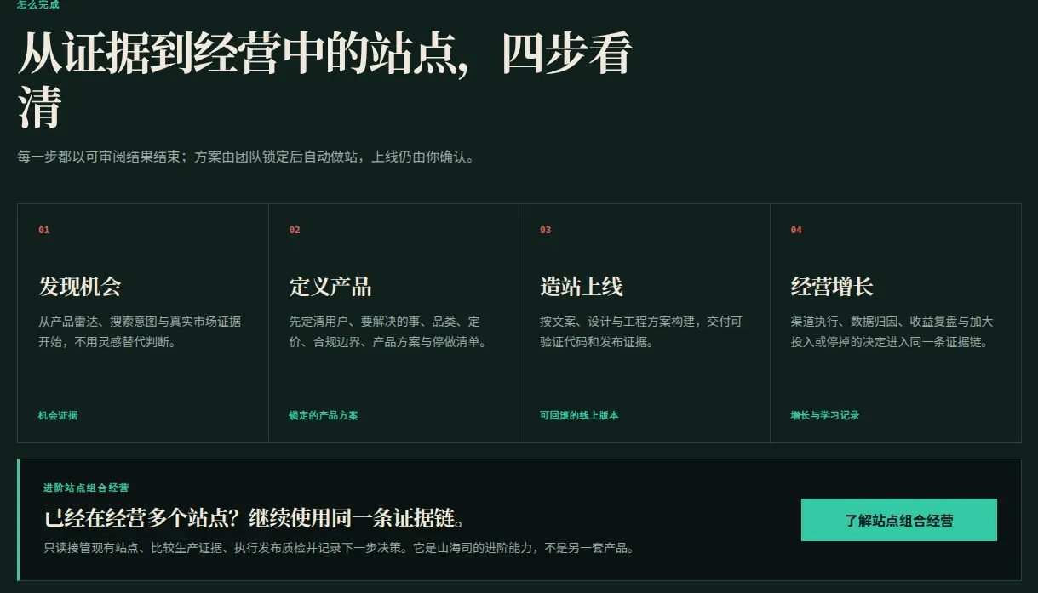The height and width of the screenshot is (593, 1038).
Task: Select the 经营增长 card title
Action: 832,287
